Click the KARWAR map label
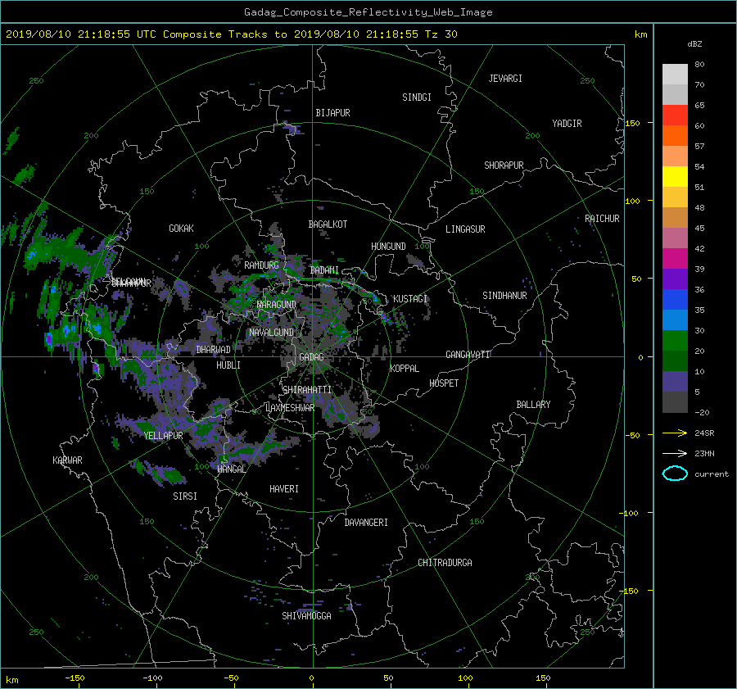The width and height of the screenshot is (737, 689). tap(67, 460)
